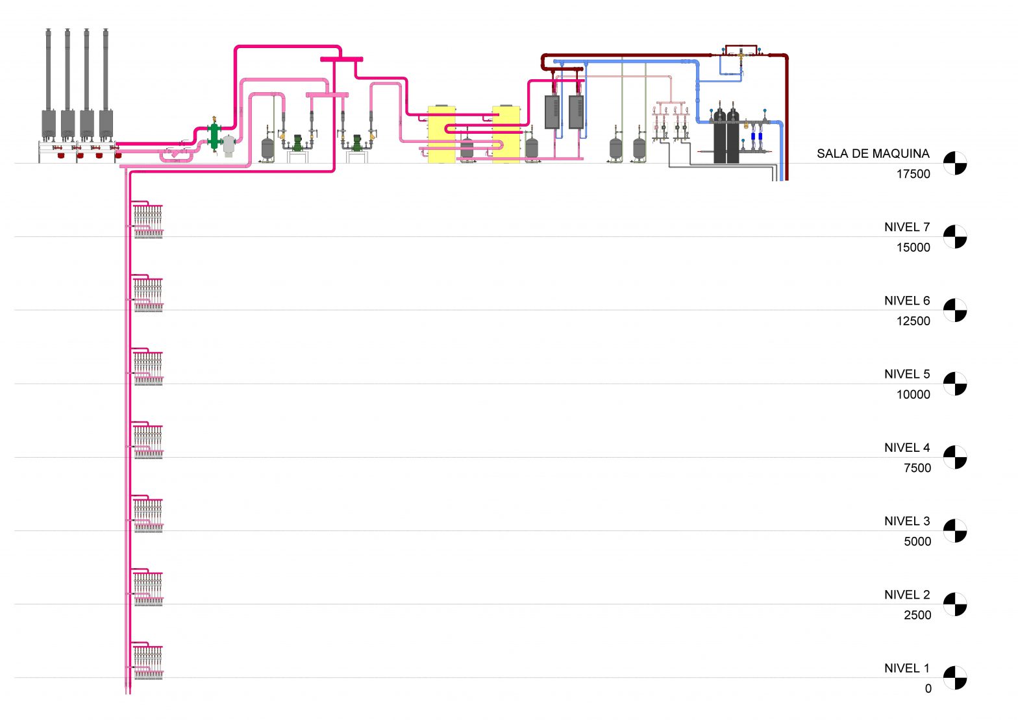Click the 10000 elevation value
The height and width of the screenshot is (720, 1018).
pos(913,395)
